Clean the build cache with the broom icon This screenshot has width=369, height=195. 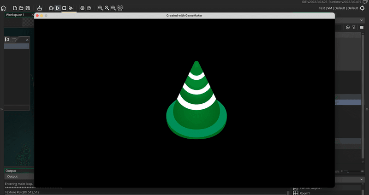pos(71,8)
